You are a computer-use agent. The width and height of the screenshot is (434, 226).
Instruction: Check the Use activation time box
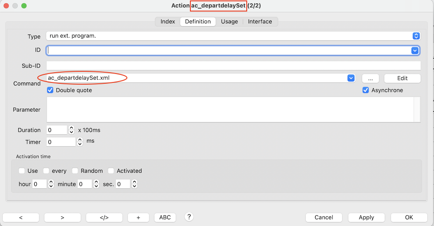pyautogui.click(x=22, y=171)
